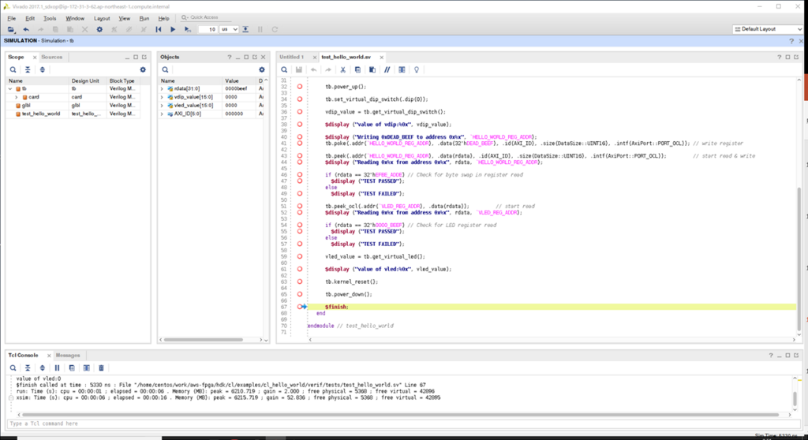Expand the rdata[31:0] signal in Objects

tap(162, 88)
